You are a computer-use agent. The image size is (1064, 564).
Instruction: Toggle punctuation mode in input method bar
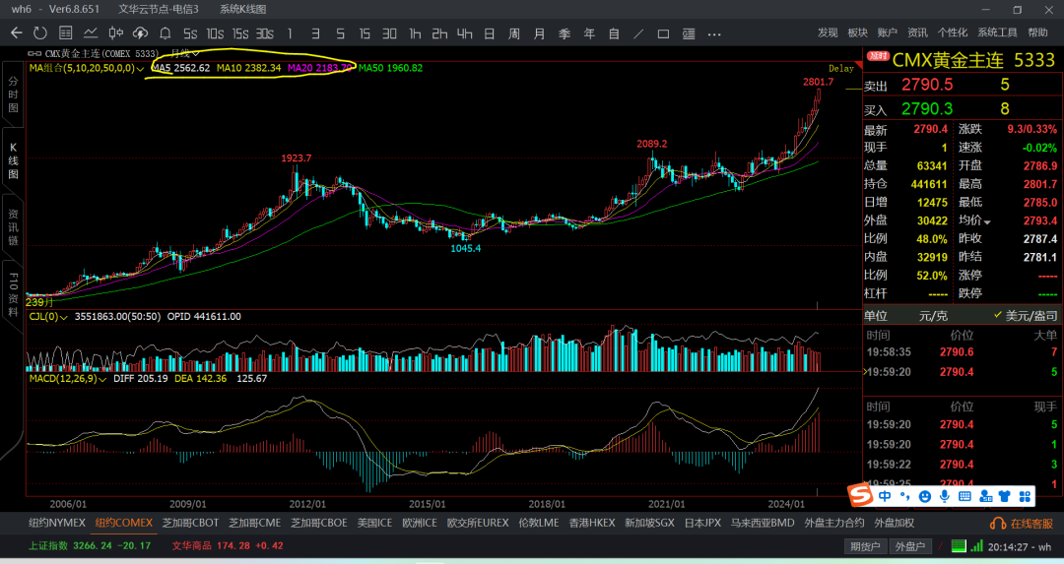[904, 496]
